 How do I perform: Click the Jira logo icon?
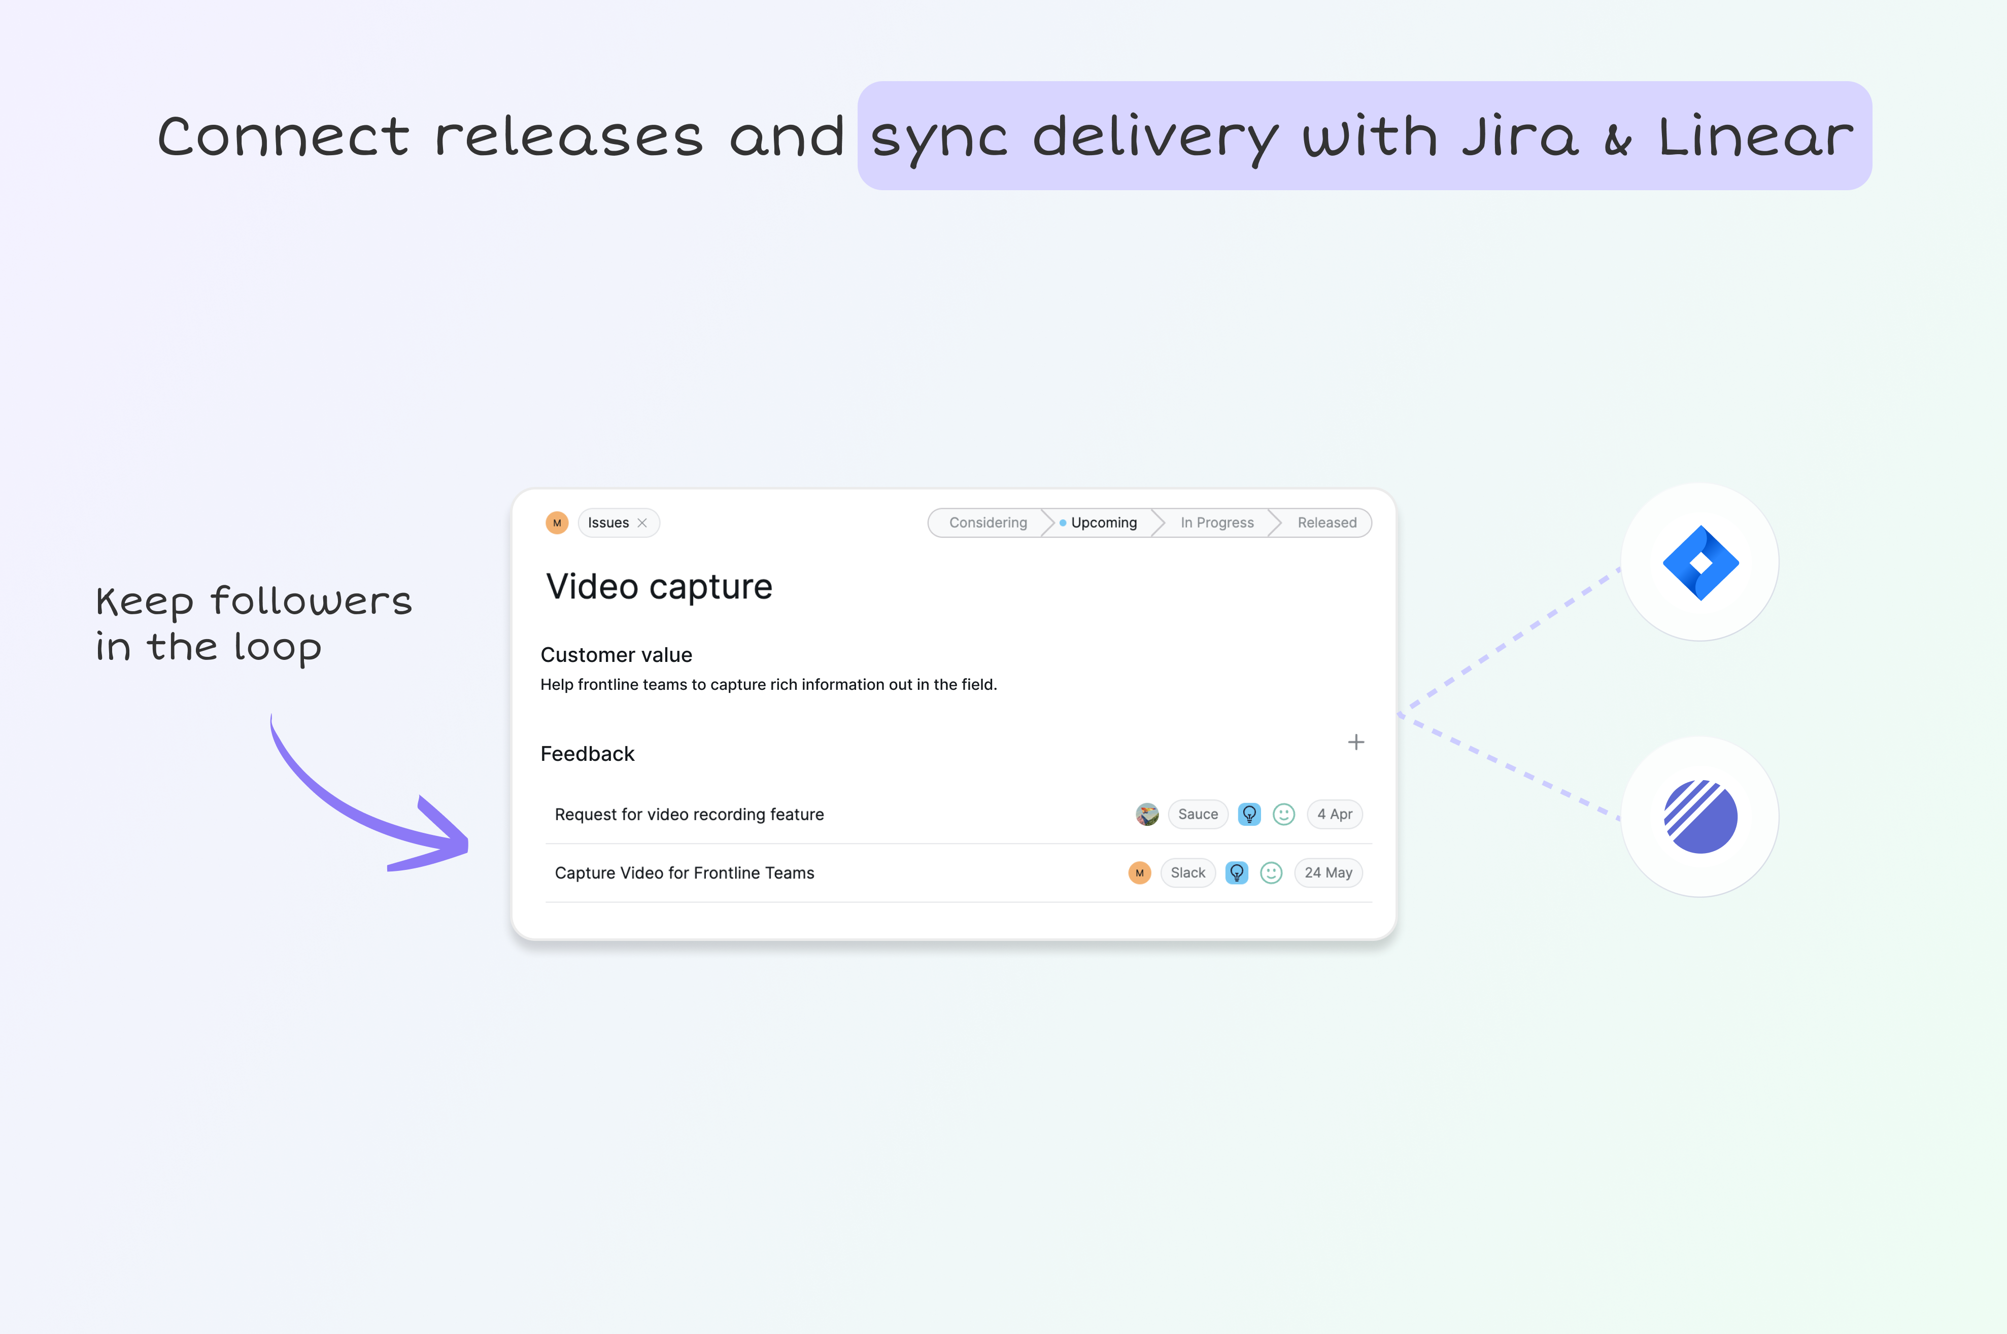(x=1700, y=563)
